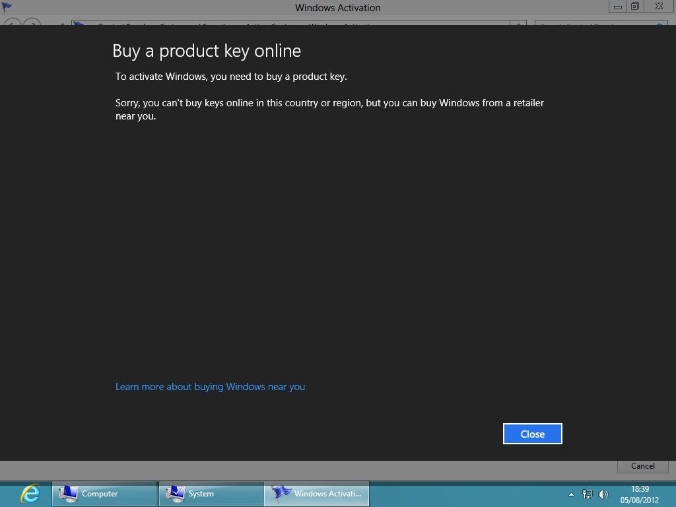
Task: Click the taskbar clock and date
Action: [639, 494]
